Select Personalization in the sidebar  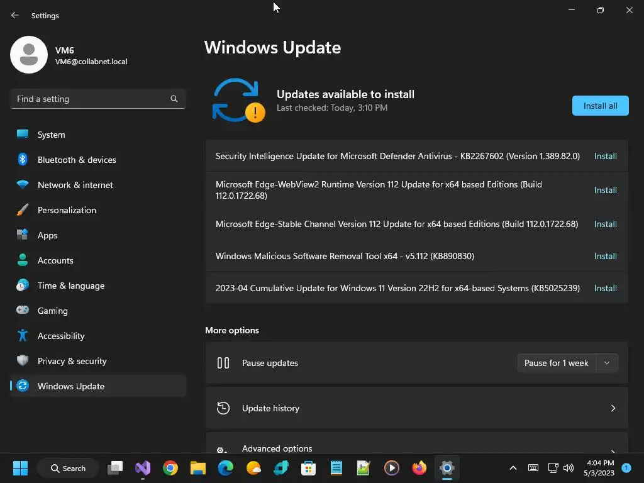pyautogui.click(x=97, y=210)
